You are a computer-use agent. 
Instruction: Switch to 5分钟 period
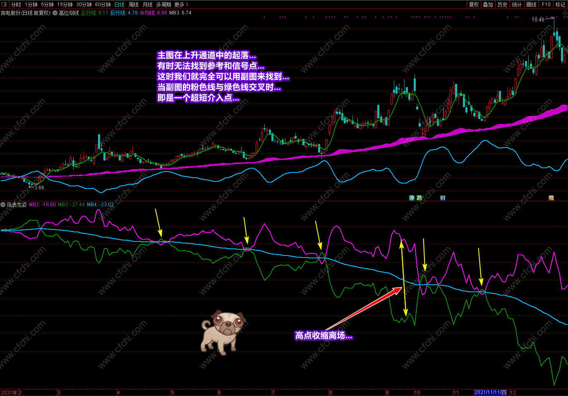(x=47, y=5)
